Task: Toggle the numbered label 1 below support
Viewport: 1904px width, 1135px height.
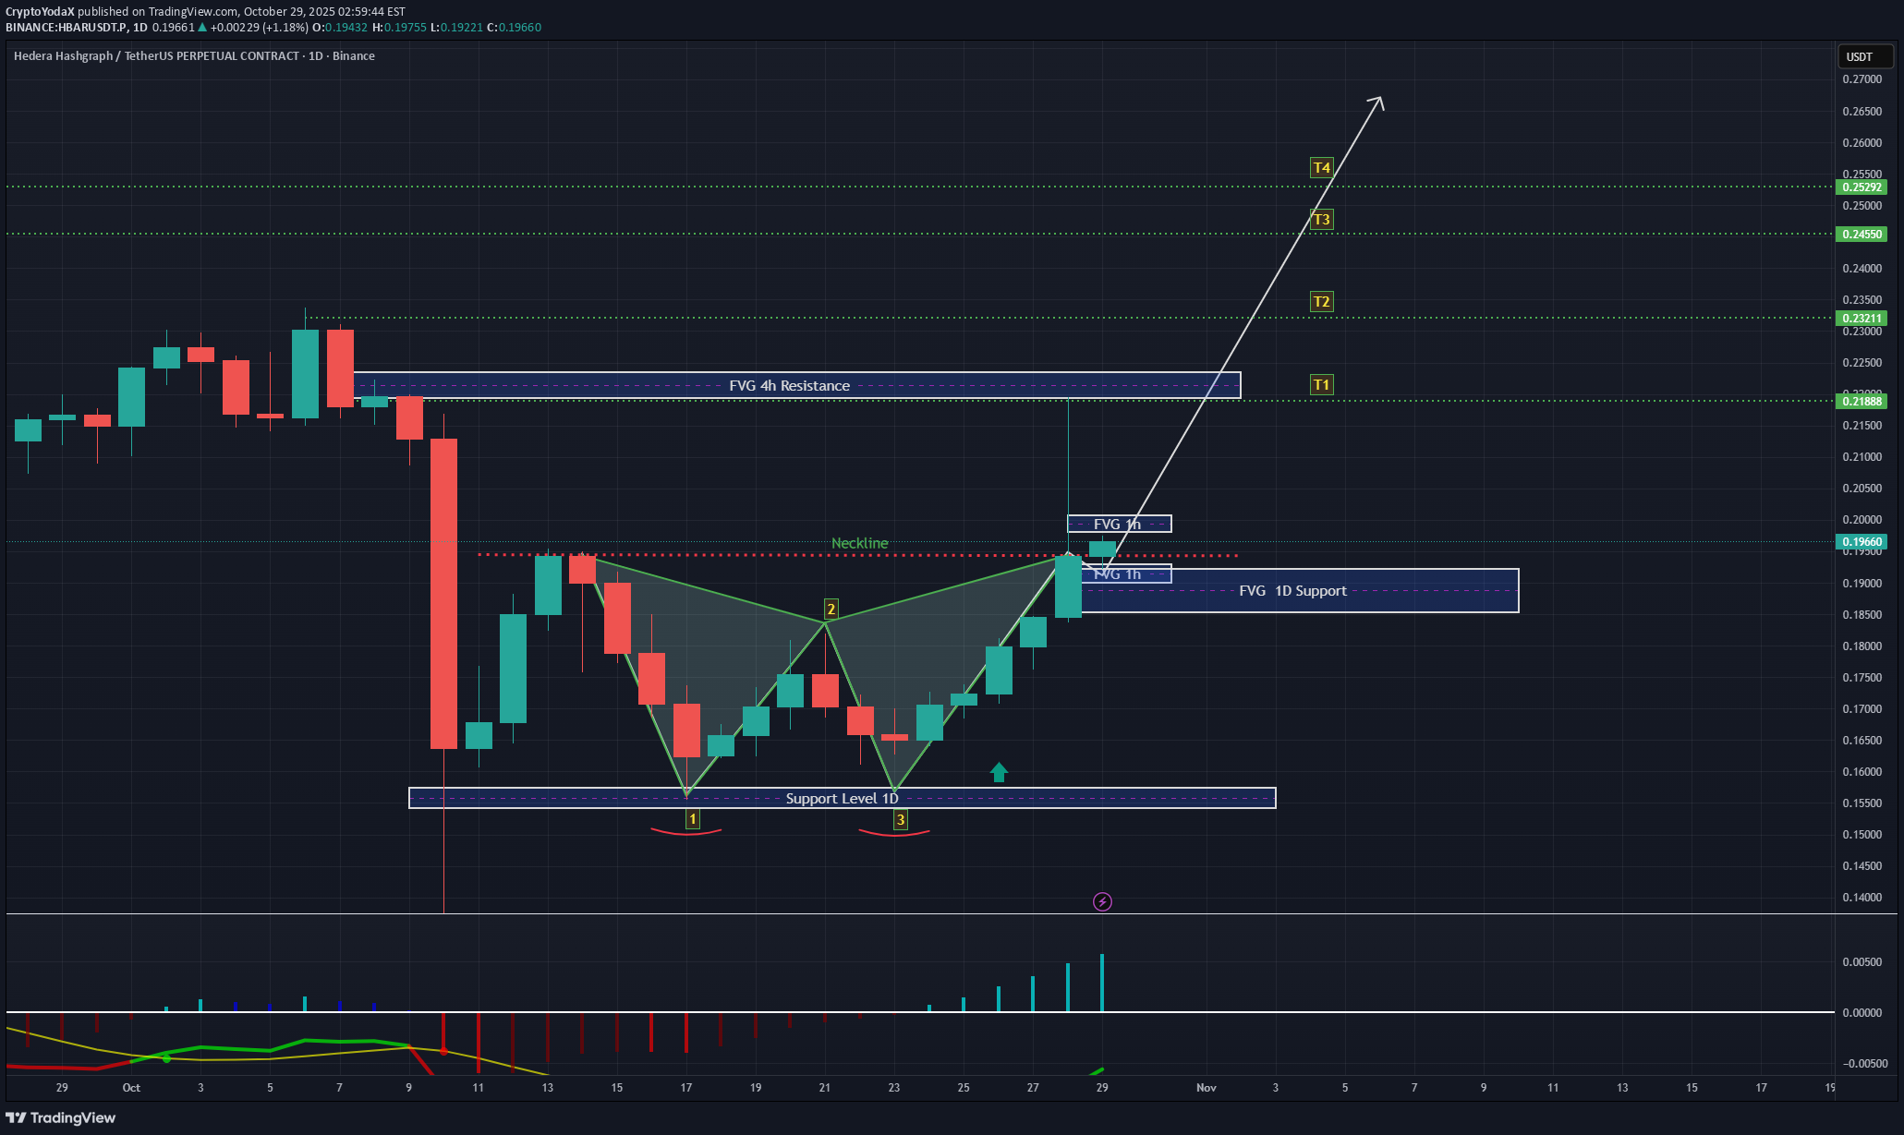Action: pos(692,818)
